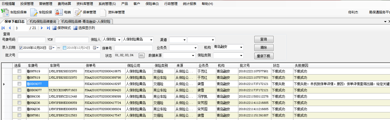Click the 车险投保 toolbar icon
Image resolution: width=390 pixels, height=120 pixels.
coord(41,12)
